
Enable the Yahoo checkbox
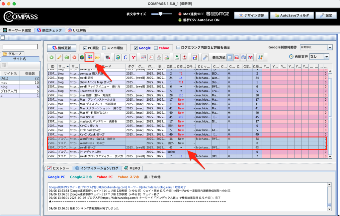click(x=156, y=48)
